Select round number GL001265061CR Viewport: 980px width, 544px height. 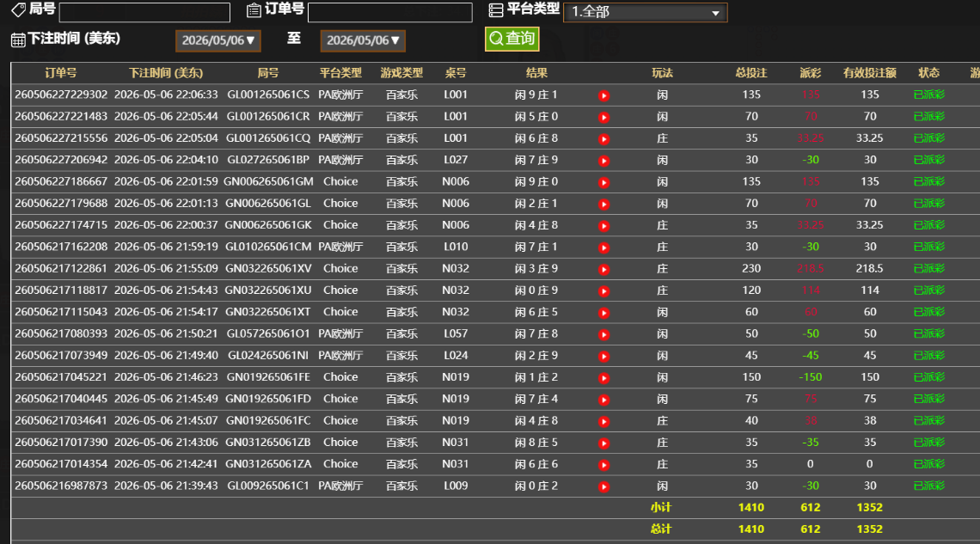(x=268, y=117)
